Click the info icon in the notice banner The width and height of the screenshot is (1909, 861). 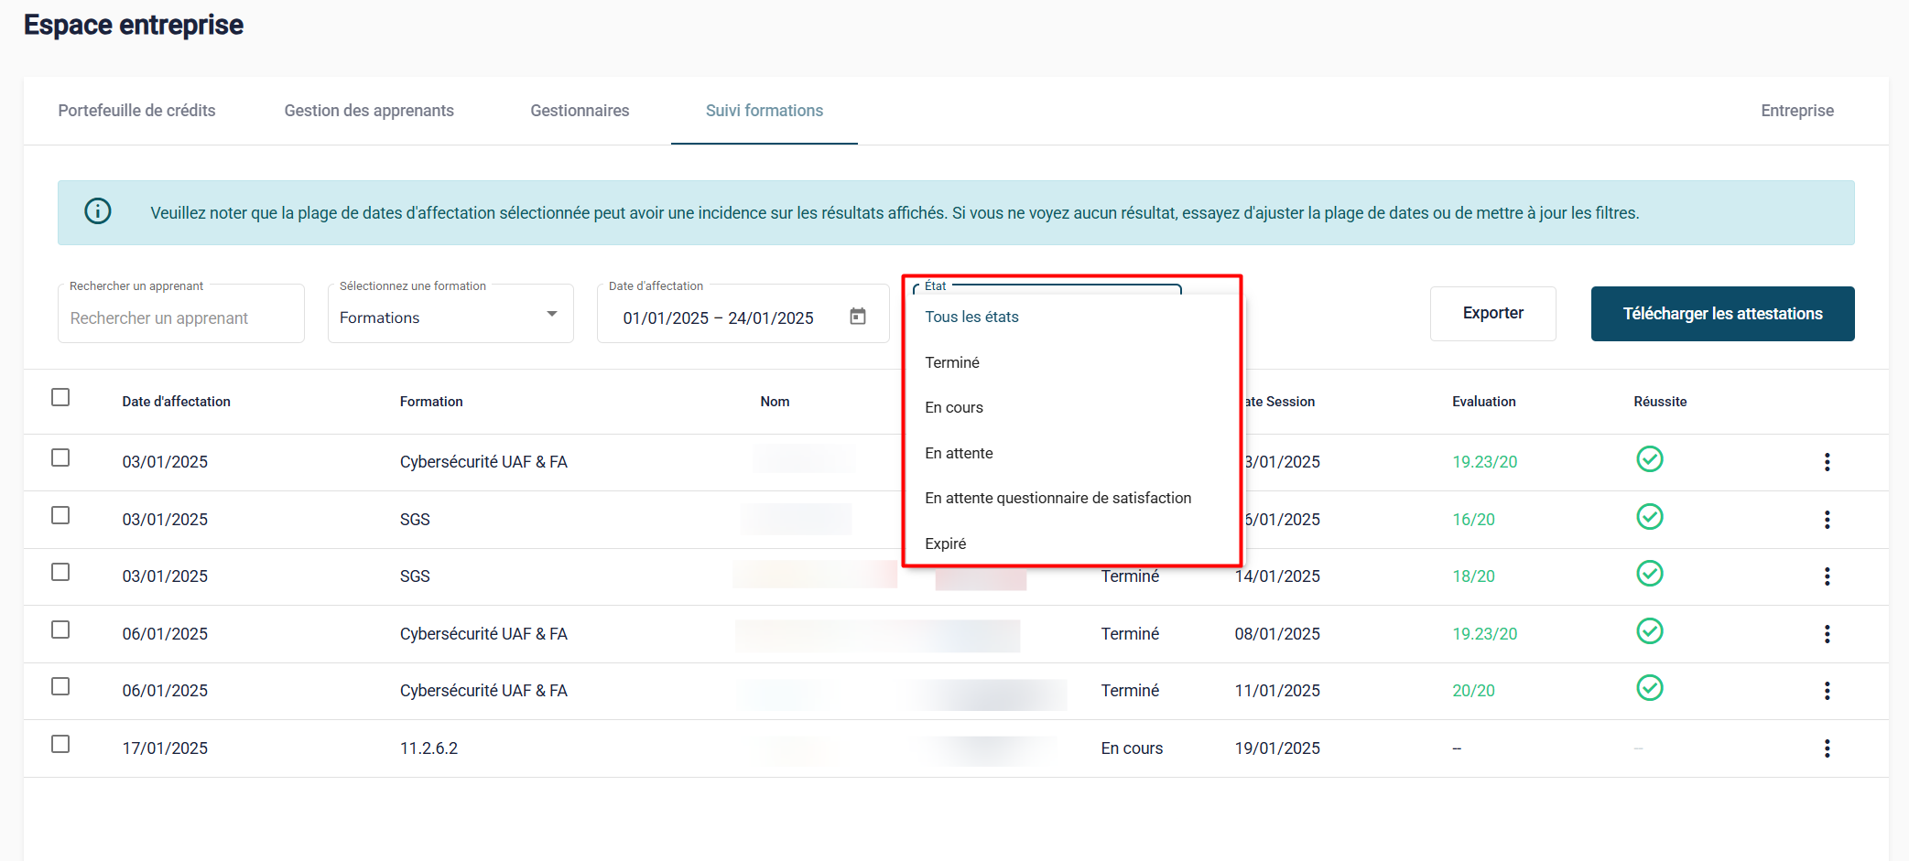pos(98,211)
